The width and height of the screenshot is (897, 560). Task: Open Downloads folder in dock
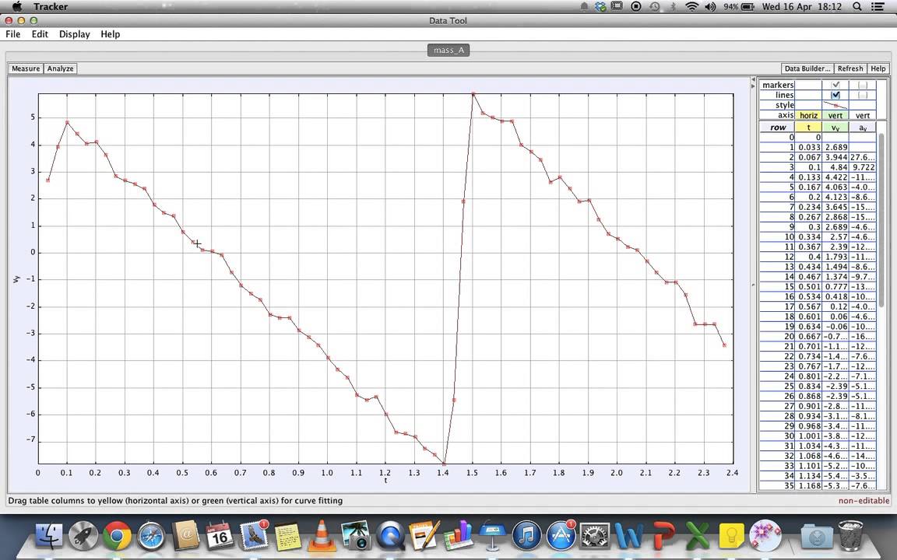(x=816, y=536)
